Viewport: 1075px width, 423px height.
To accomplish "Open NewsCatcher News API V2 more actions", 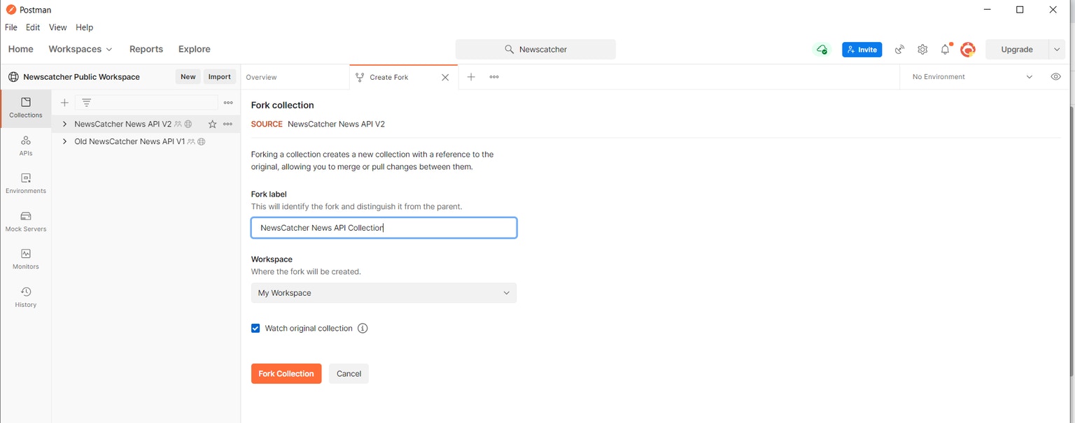I will click(227, 124).
